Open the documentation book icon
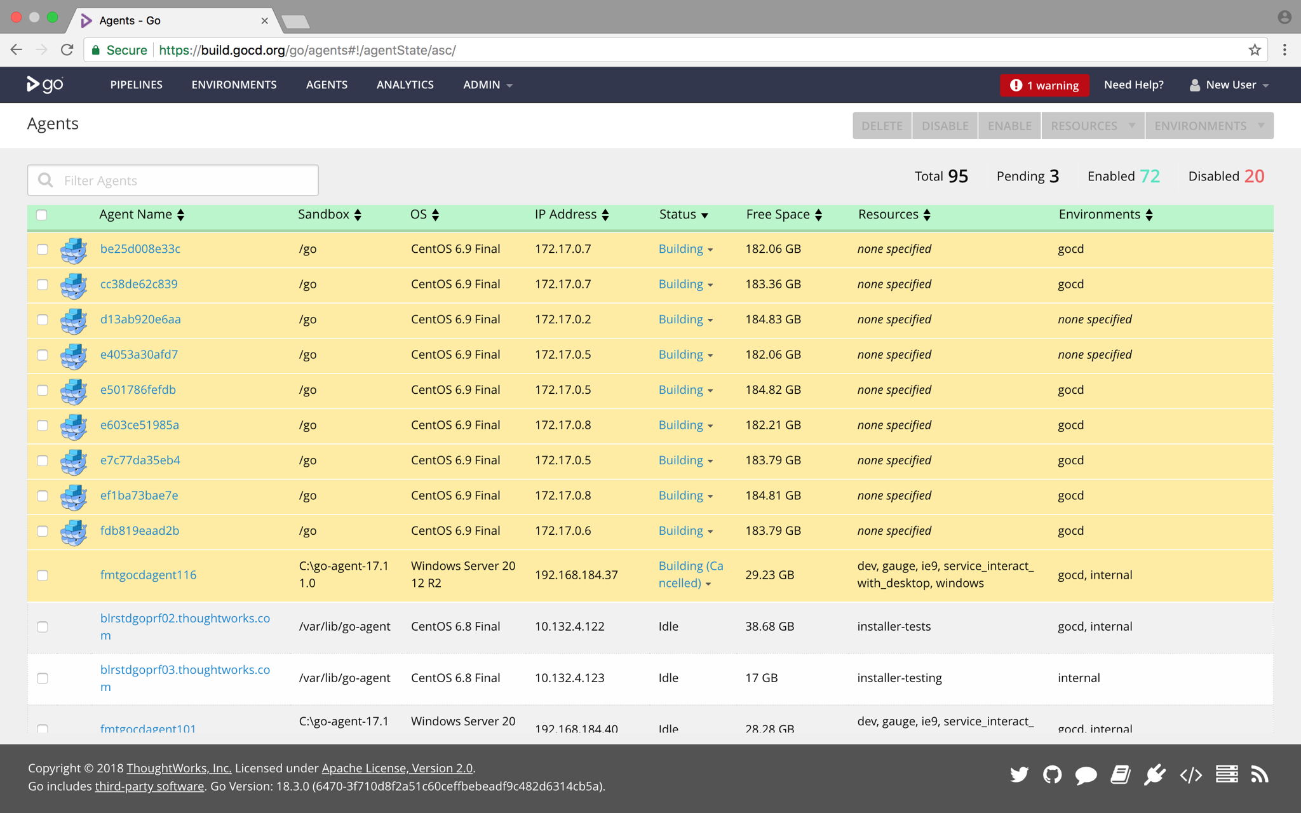 click(1120, 775)
